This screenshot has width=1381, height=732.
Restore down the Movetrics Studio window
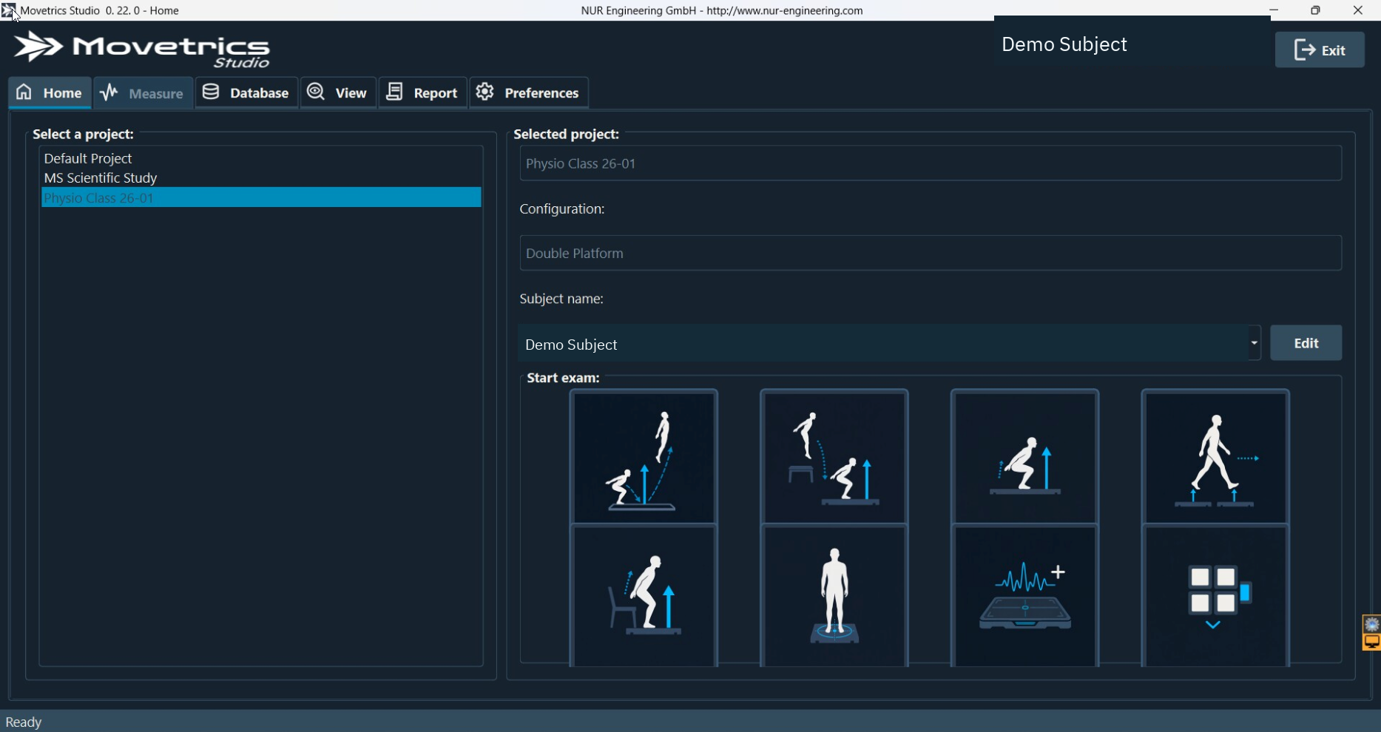[x=1315, y=10]
